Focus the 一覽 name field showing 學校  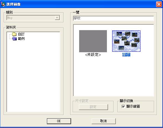[113, 18]
